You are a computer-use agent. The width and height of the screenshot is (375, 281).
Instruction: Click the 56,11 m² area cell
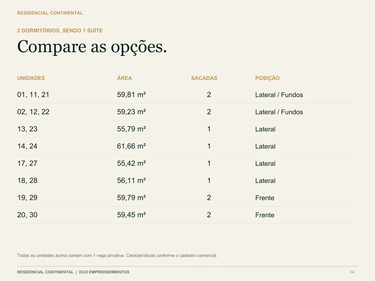pyautogui.click(x=131, y=181)
